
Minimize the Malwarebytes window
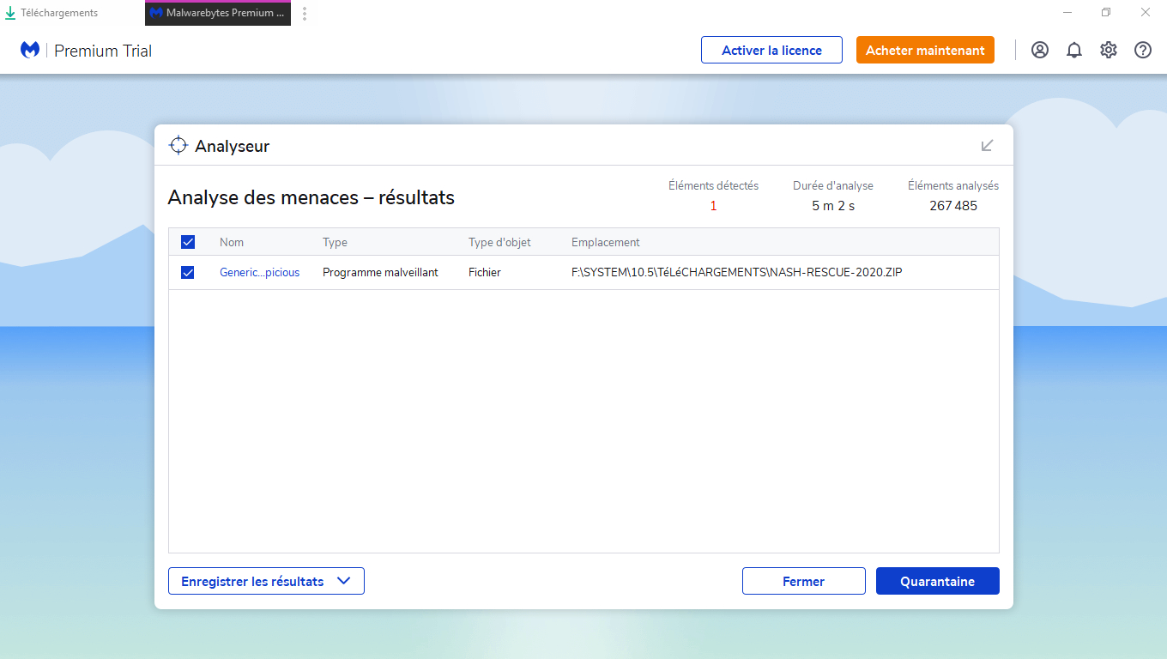[x=1067, y=13]
